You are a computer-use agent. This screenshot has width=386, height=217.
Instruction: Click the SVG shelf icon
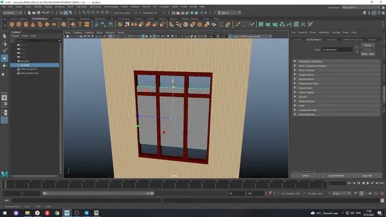click(87, 24)
